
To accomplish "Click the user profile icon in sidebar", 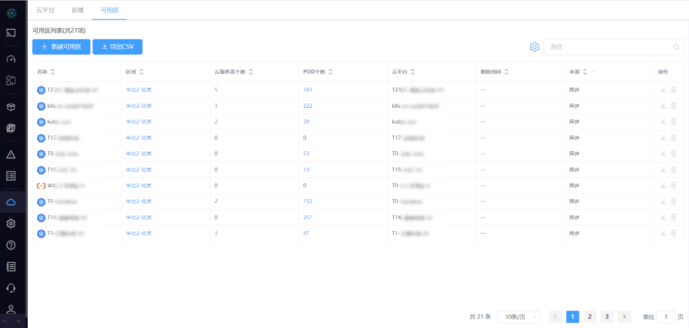I will coord(11,309).
